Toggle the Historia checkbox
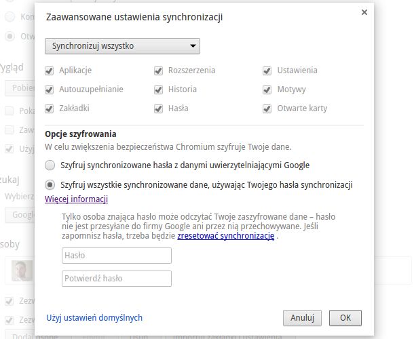This screenshot has width=414, height=339. (x=158, y=89)
